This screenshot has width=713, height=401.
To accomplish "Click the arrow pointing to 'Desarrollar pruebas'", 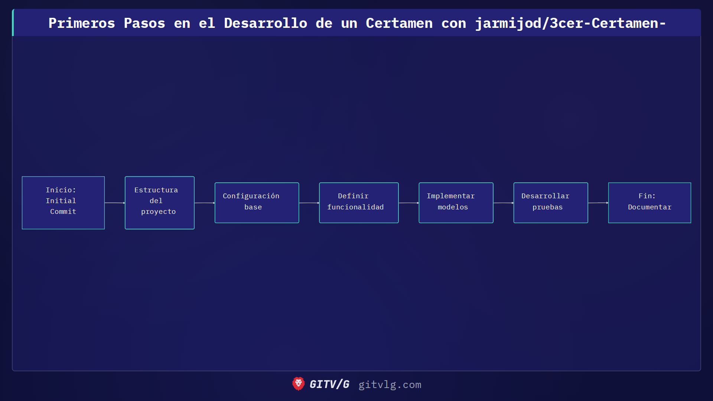I will click(x=503, y=203).
